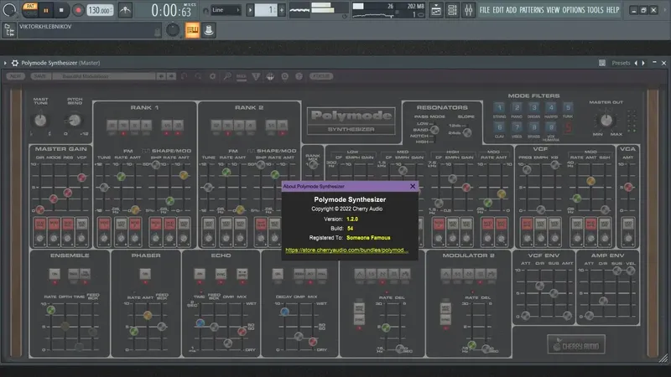Open the Cherry Audio store link
Viewport: 671px width, 377px height.
tap(346, 250)
